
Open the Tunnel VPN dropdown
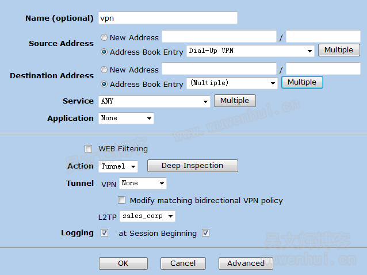coord(143,184)
